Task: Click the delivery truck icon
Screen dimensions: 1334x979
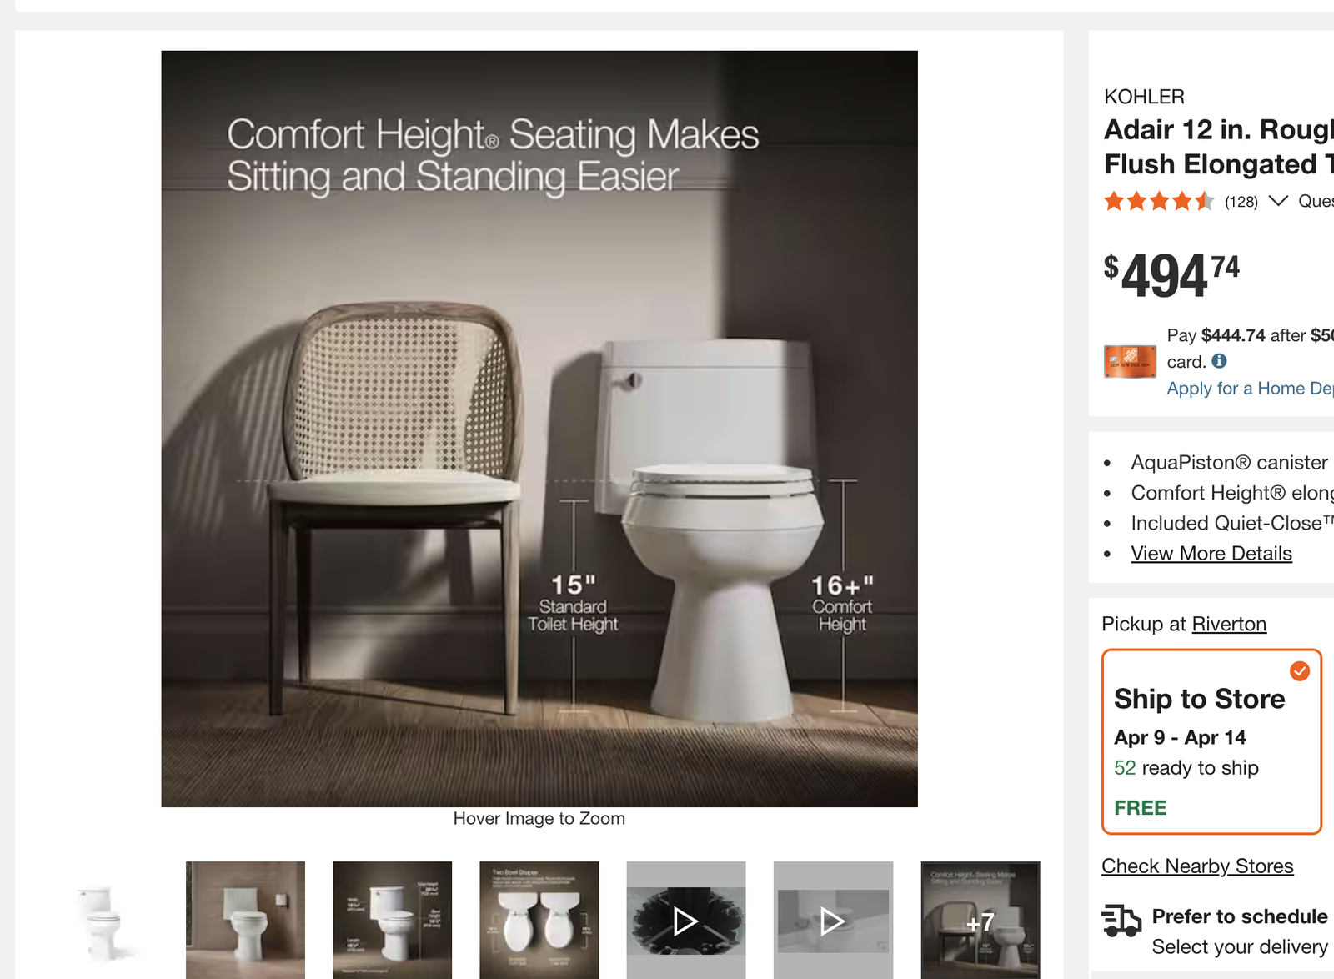Action: 1121,921
